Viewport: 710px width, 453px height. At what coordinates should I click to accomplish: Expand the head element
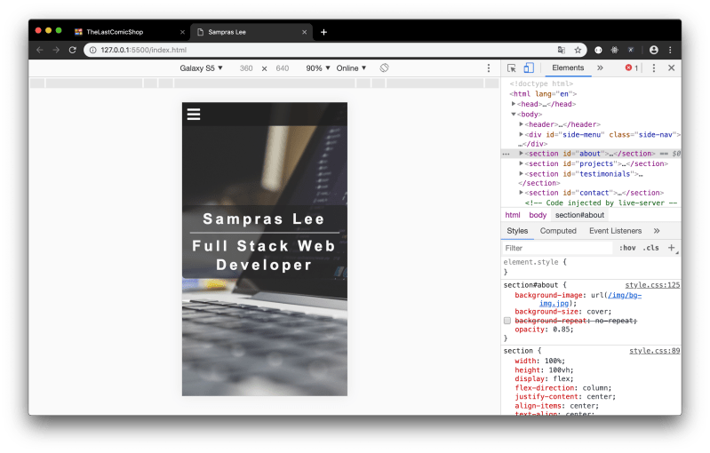click(x=514, y=104)
